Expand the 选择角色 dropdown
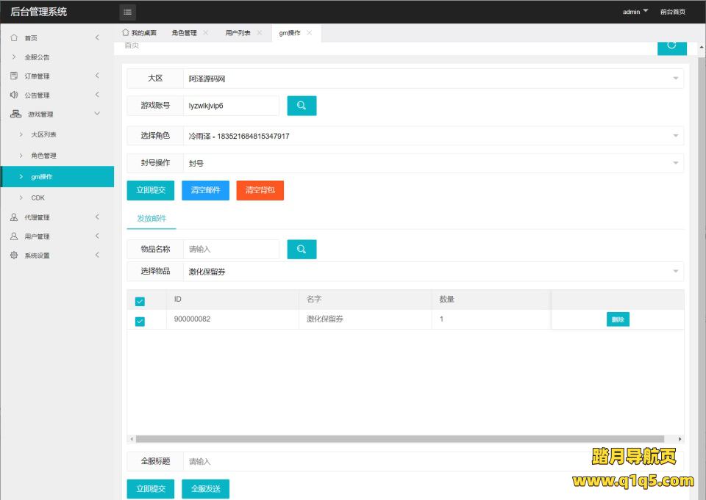The height and width of the screenshot is (500, 706). tap(432, 136)
